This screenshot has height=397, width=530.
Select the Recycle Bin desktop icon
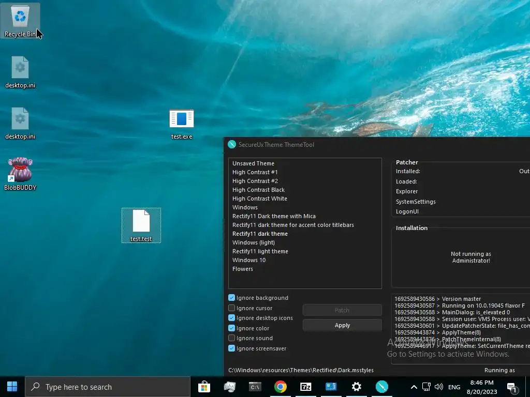(20, 21)
